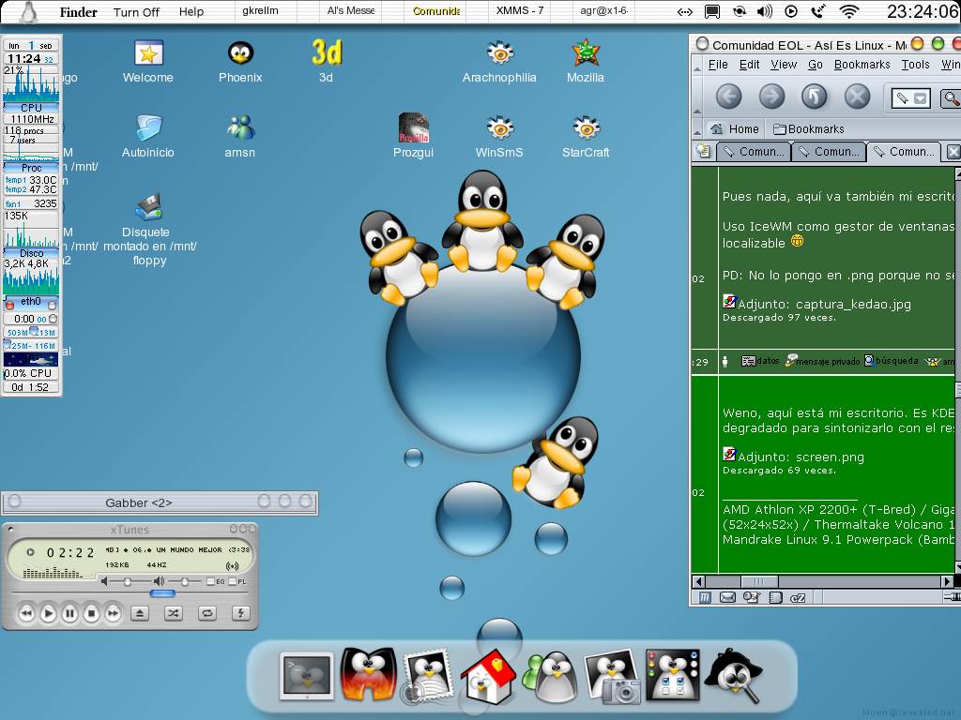Toggle shuffle in xTunes player
Viewport: 961px width, 720px height.
coord(174,613)
